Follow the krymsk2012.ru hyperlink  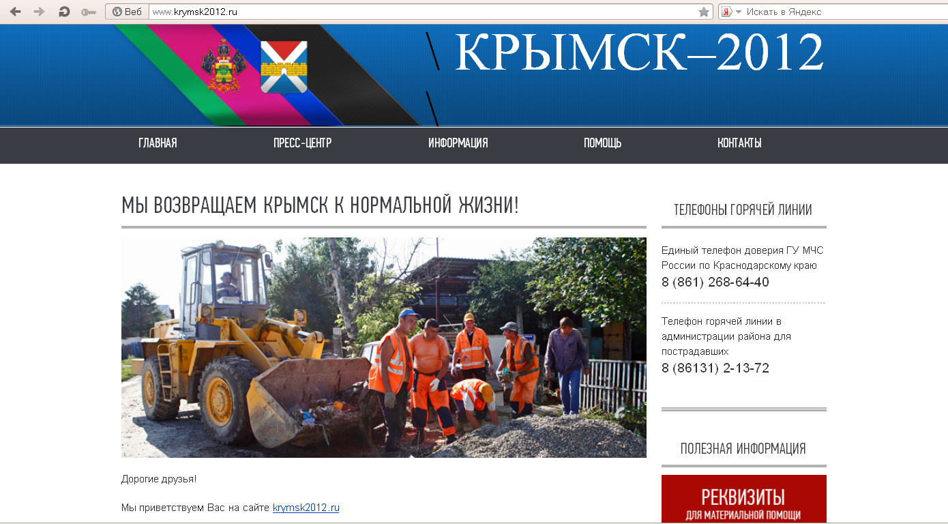click(x=306, y=508)
